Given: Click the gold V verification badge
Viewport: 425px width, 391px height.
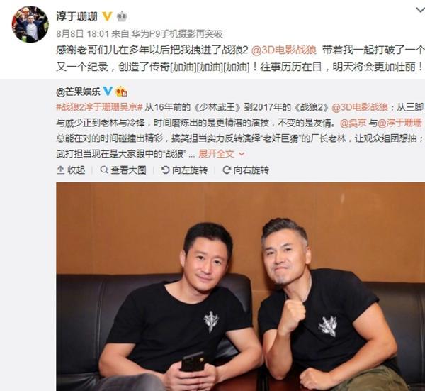Looking at the screenshot, I should 108,16.
